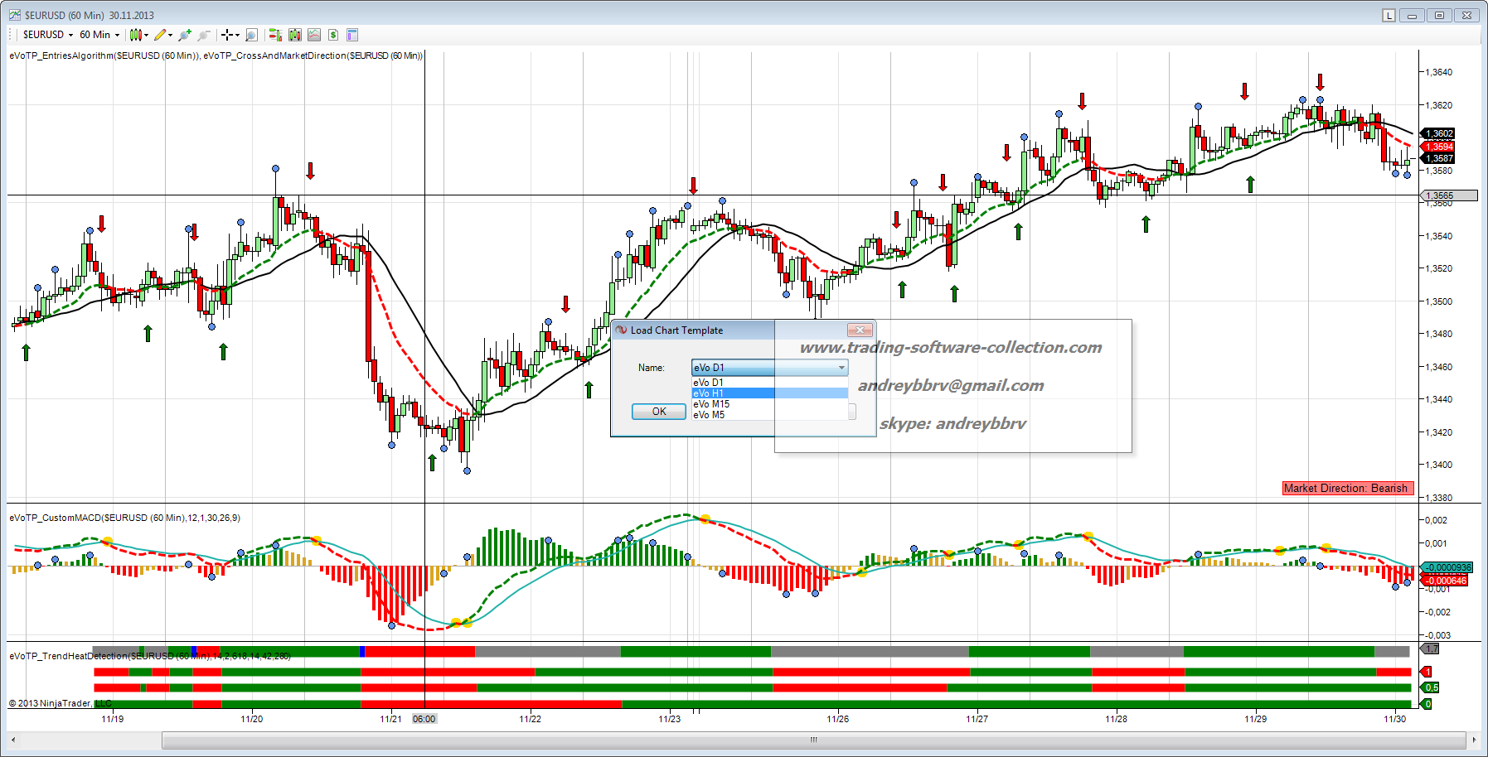Open the chart properties icon
The height and width of the screenshot is (757, 1488).
pyautogui.click(x=352, y=35)
